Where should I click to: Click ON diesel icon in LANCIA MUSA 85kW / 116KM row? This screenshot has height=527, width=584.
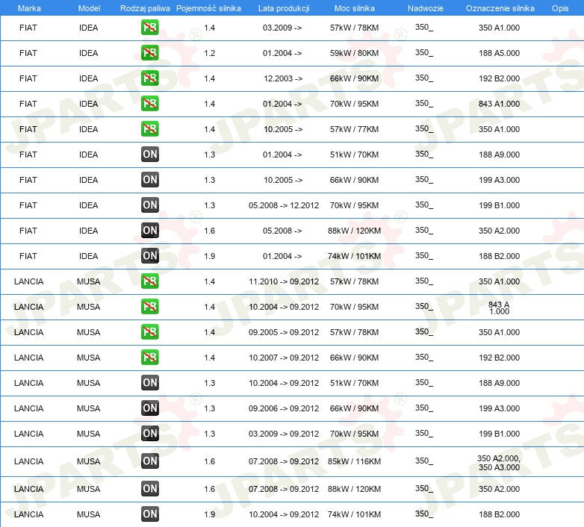coord(149,461)
